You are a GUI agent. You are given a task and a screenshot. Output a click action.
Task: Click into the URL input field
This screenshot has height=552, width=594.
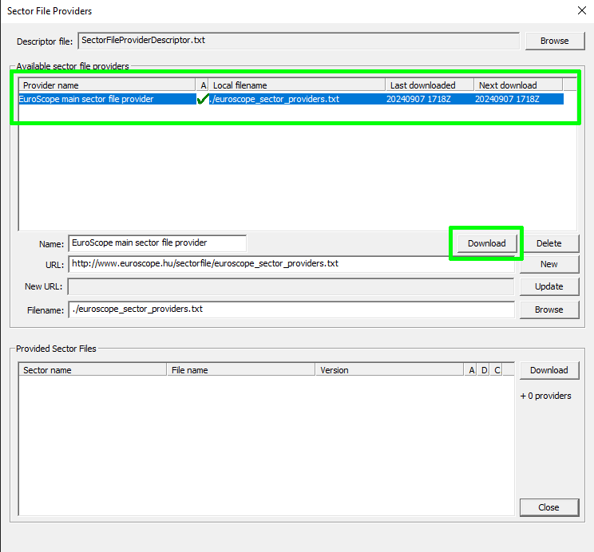[291, 264]
